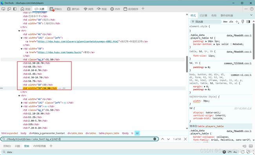Image resolution: width=255 pixels, height=155 pixels.
Task: Collapse the td width="142" class="left" node
Action: 22,38
